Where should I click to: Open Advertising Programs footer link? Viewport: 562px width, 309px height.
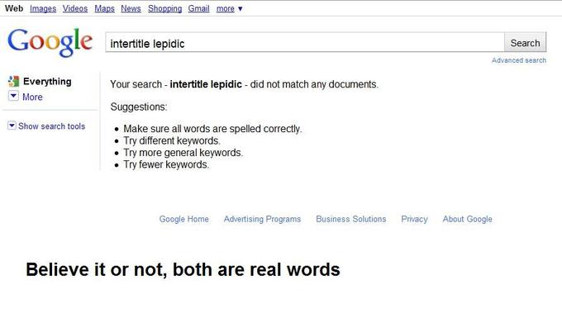(x=262, y=219)
